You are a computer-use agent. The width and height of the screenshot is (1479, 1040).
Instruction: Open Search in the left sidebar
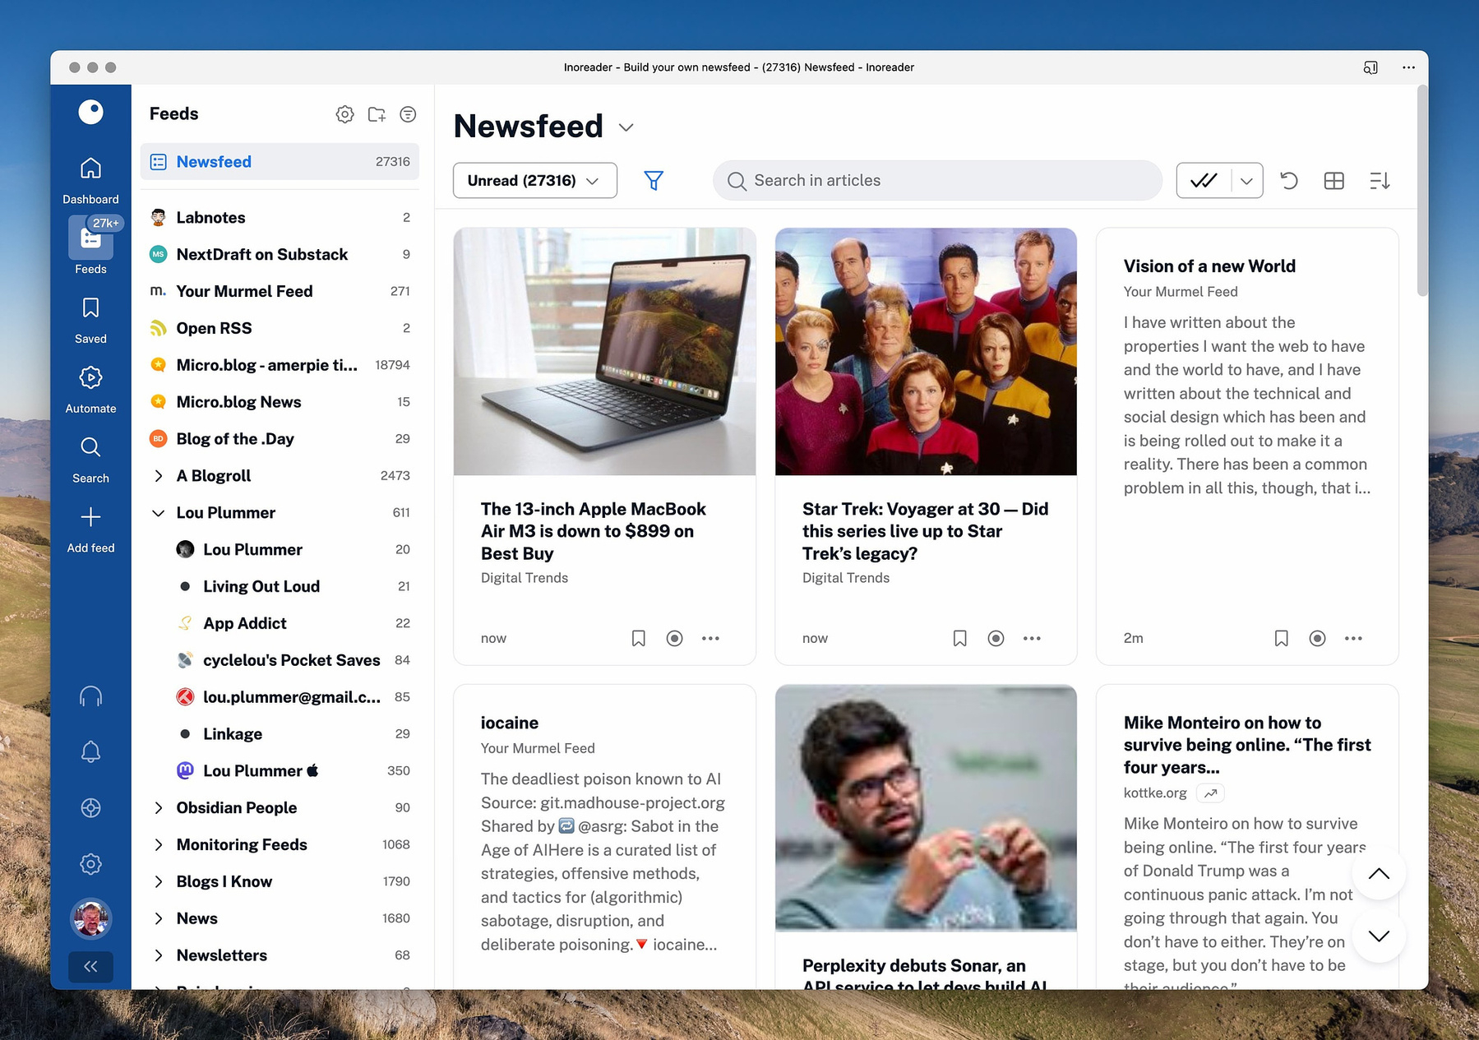pos(90,460)
